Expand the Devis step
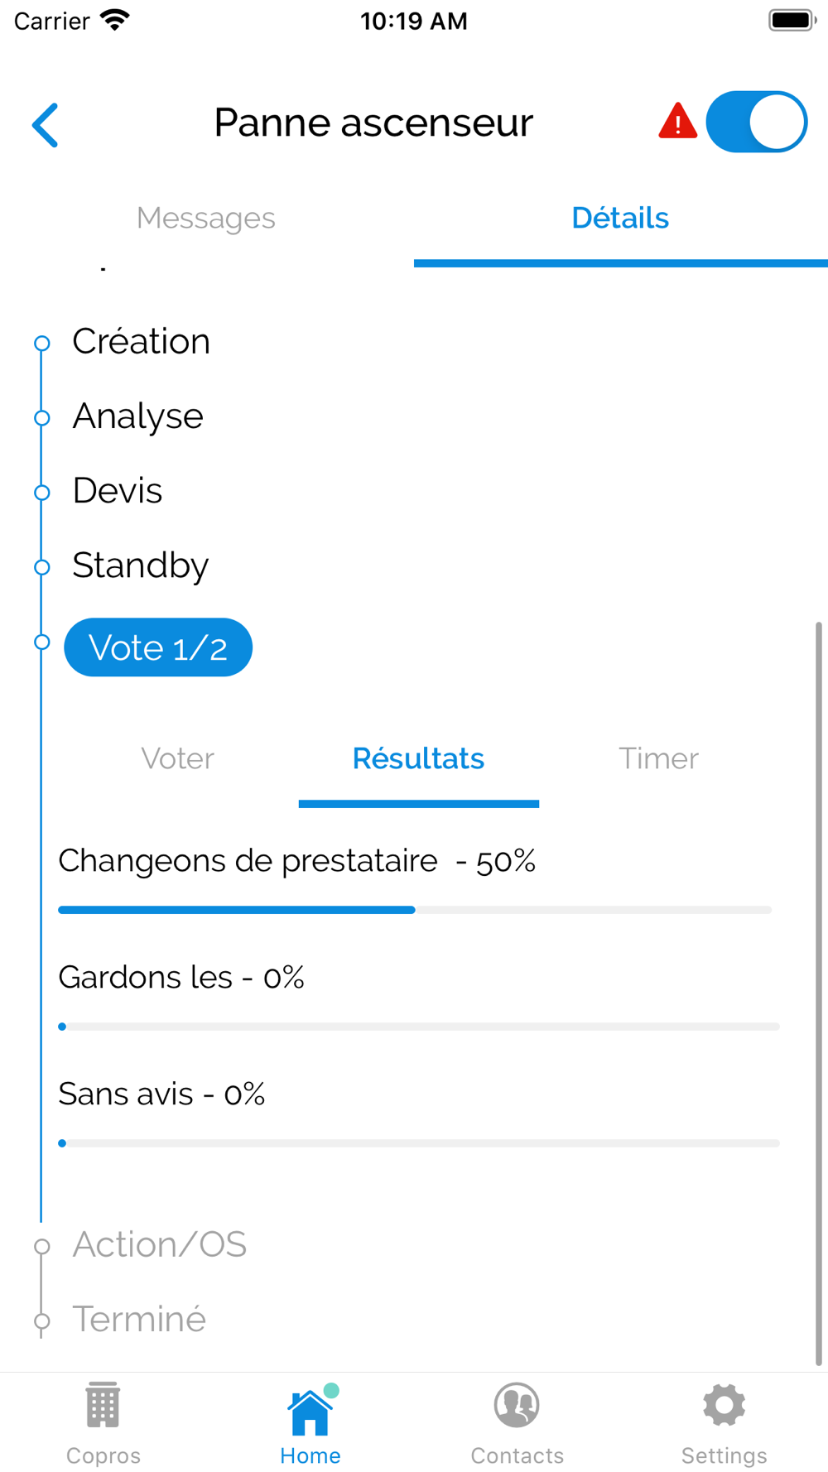The image size is (828, 1472). [x=118, y=491]
